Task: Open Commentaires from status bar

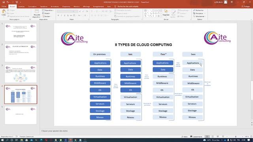Action: (x=196, y=136)
